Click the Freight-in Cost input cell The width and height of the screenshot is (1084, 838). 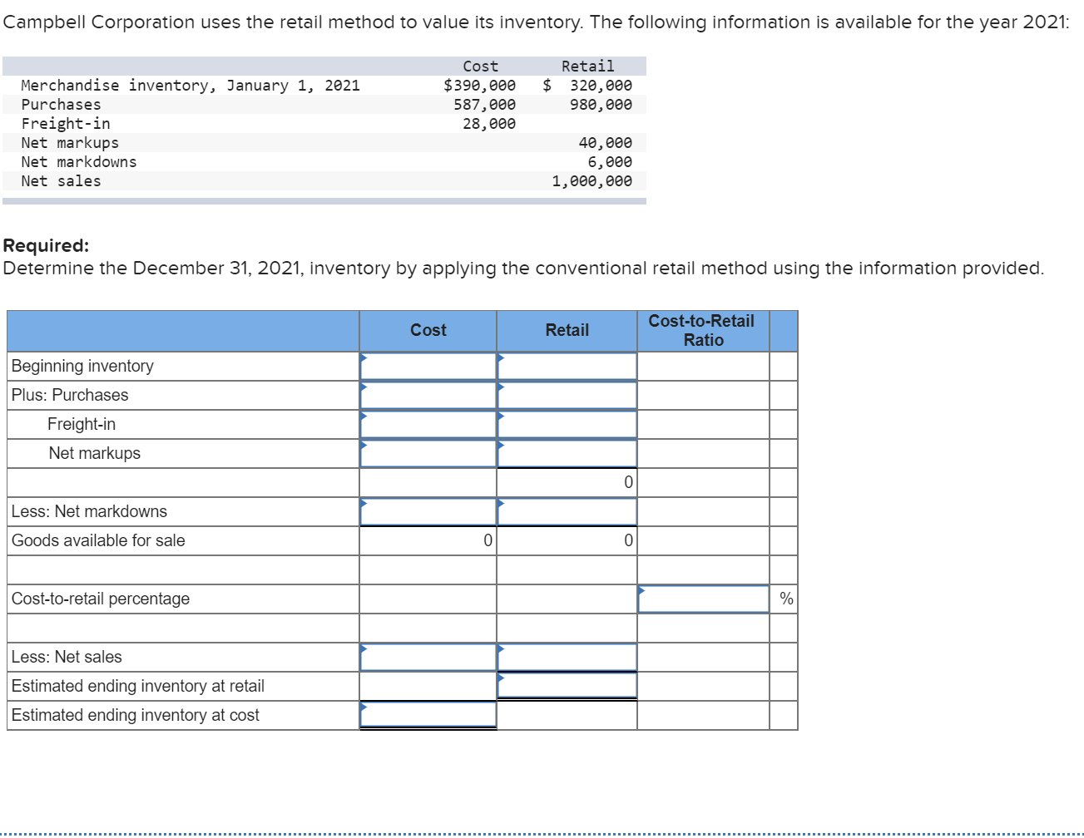428,424
